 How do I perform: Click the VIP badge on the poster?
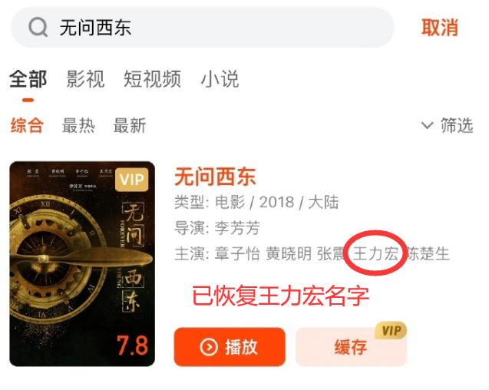point(131,180)
